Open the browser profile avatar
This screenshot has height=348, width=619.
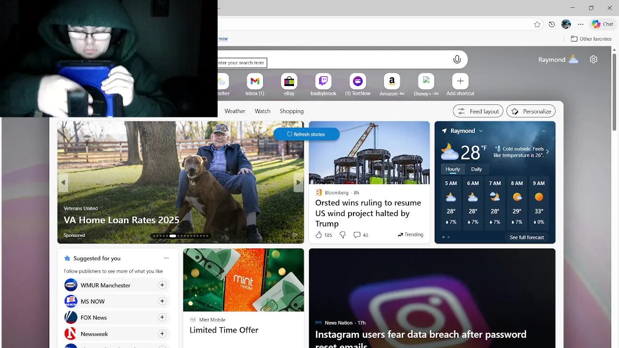click(x=566, y=24)
